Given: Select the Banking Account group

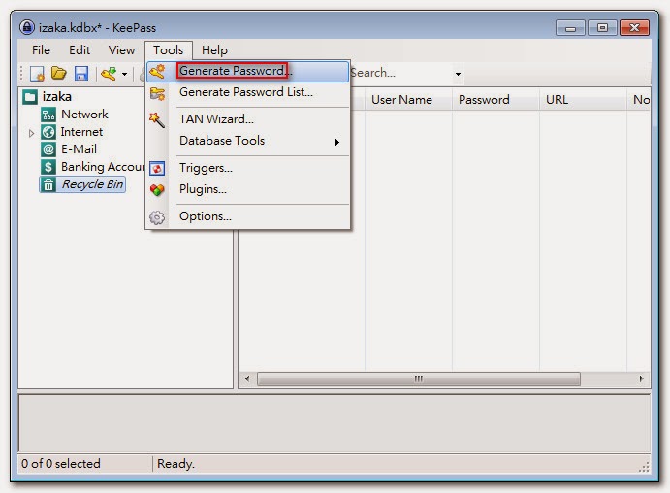Looking at the screenshot, I should tap(103, 167).
